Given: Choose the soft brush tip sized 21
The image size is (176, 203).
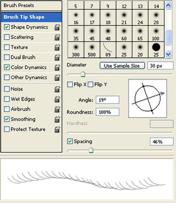Looking at the screenshot, I should [124, 18].
